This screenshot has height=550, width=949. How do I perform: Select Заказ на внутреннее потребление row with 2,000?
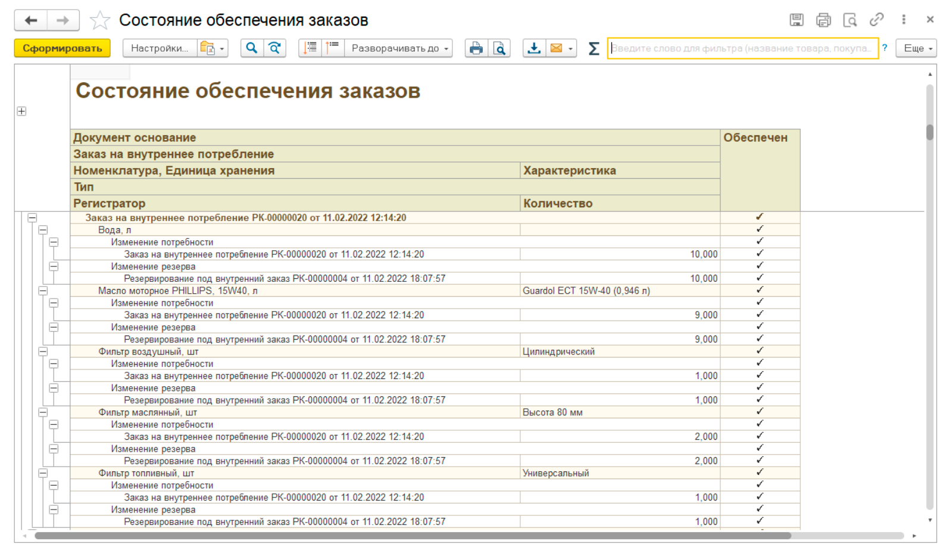pyautogui.click(x=295, y=437)
